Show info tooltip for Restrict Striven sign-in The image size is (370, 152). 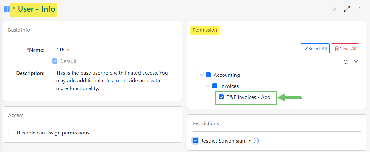click(256, 141)
